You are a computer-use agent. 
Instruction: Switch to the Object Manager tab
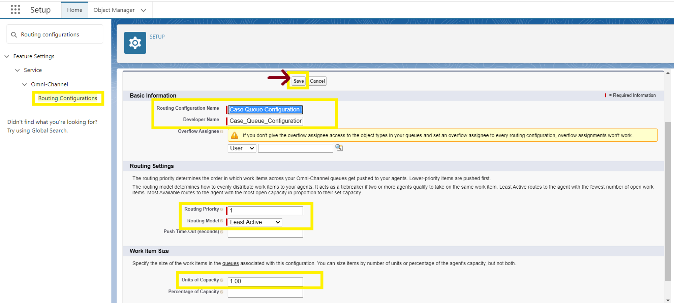pos(114,10)
